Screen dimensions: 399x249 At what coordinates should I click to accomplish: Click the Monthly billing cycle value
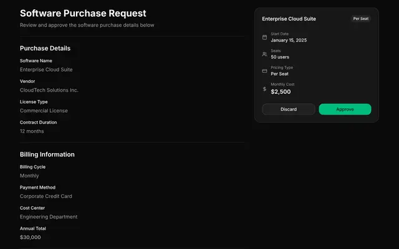tap(29, 176)
